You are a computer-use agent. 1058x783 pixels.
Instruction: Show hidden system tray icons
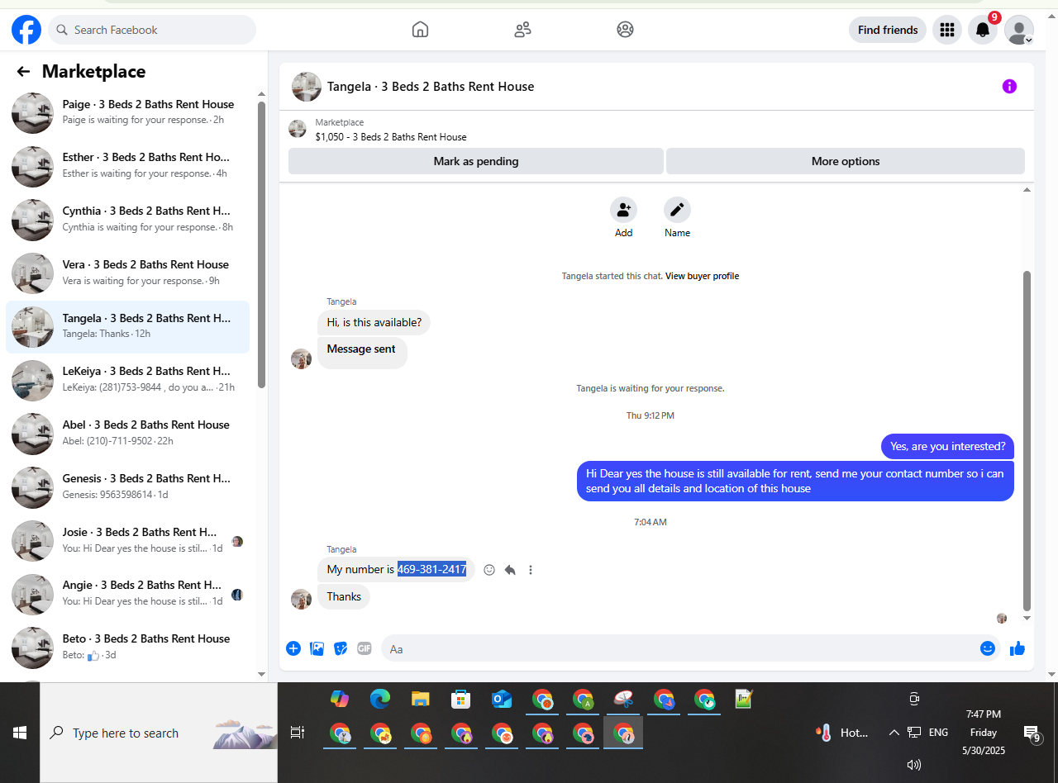(x=894, y=733)
